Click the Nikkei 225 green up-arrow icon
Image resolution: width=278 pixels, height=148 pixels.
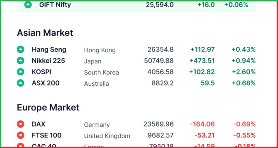click(21, 61)
